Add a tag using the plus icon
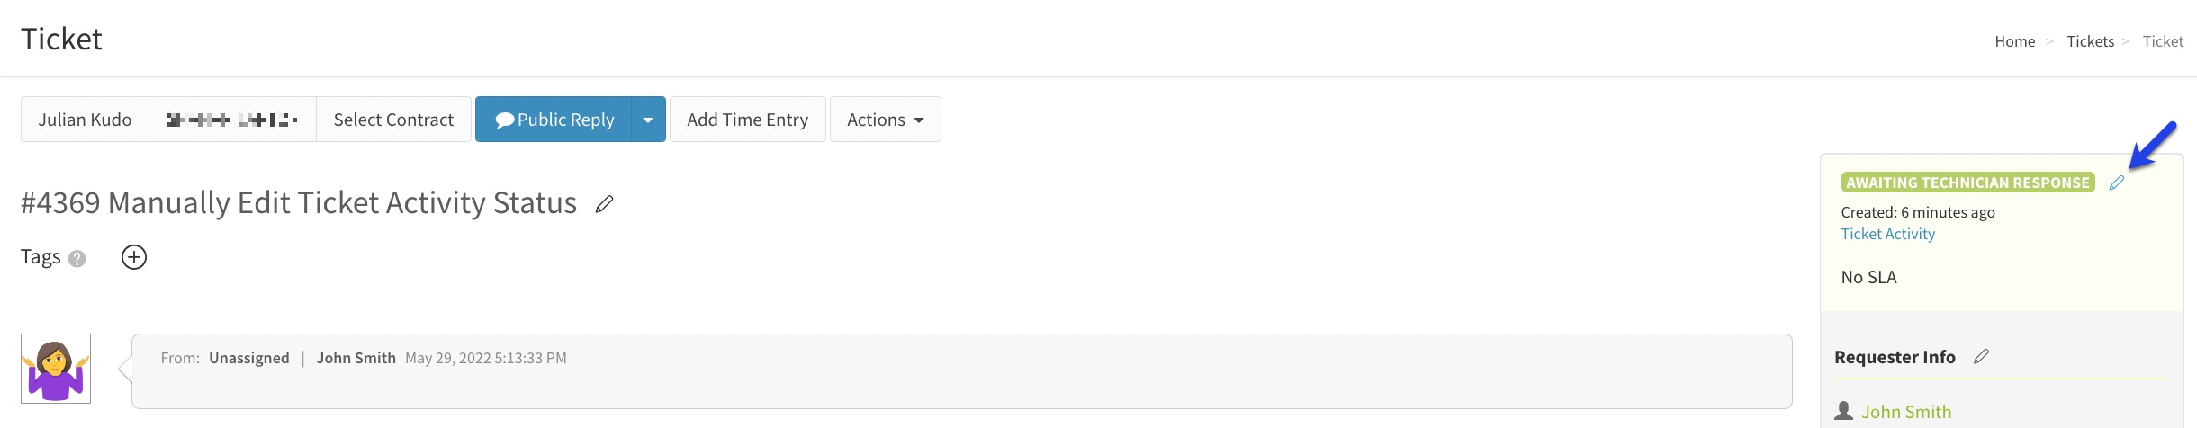Viewport: 2197px width, 428px height. coord(134,257)
